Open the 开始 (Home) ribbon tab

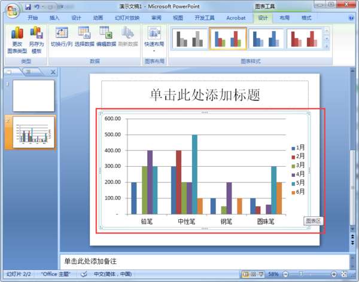click(x=32, y=18)
